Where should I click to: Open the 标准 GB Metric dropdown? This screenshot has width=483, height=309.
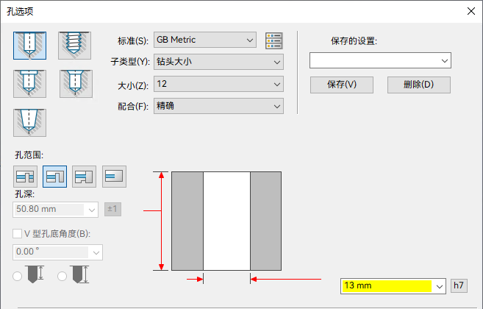click(x=205, y=40)
